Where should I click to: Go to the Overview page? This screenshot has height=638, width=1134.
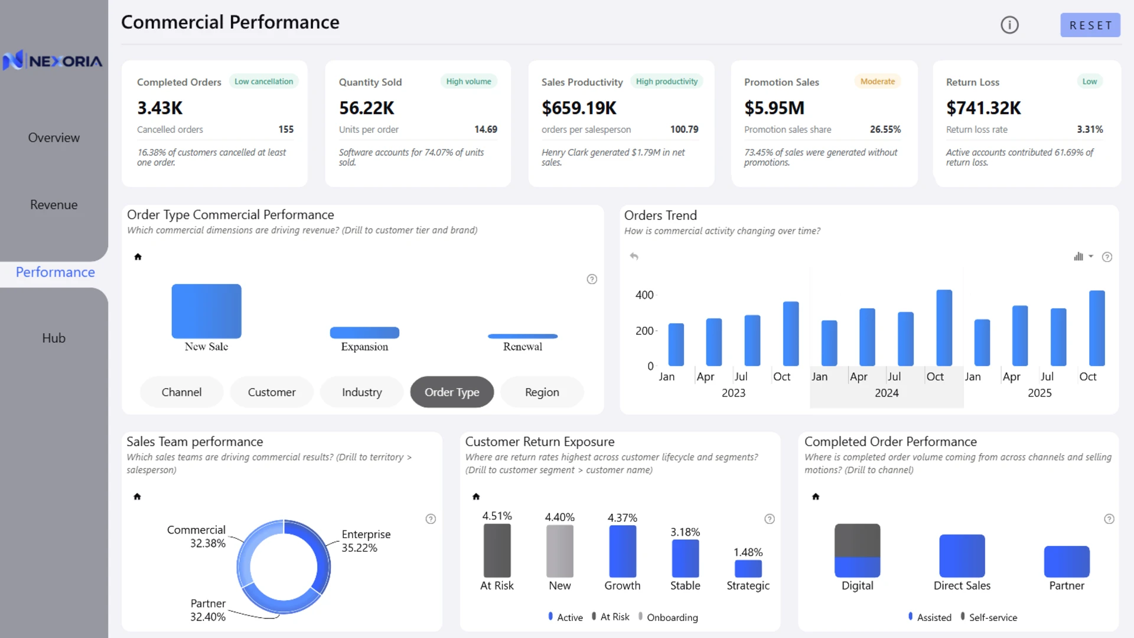(x=54, y=138)
